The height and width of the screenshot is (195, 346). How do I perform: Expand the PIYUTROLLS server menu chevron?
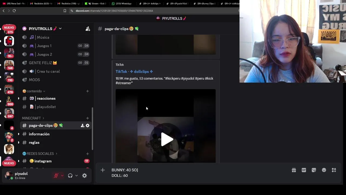pos(60,28)
